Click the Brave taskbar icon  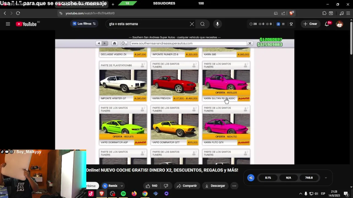coord(102,194)
